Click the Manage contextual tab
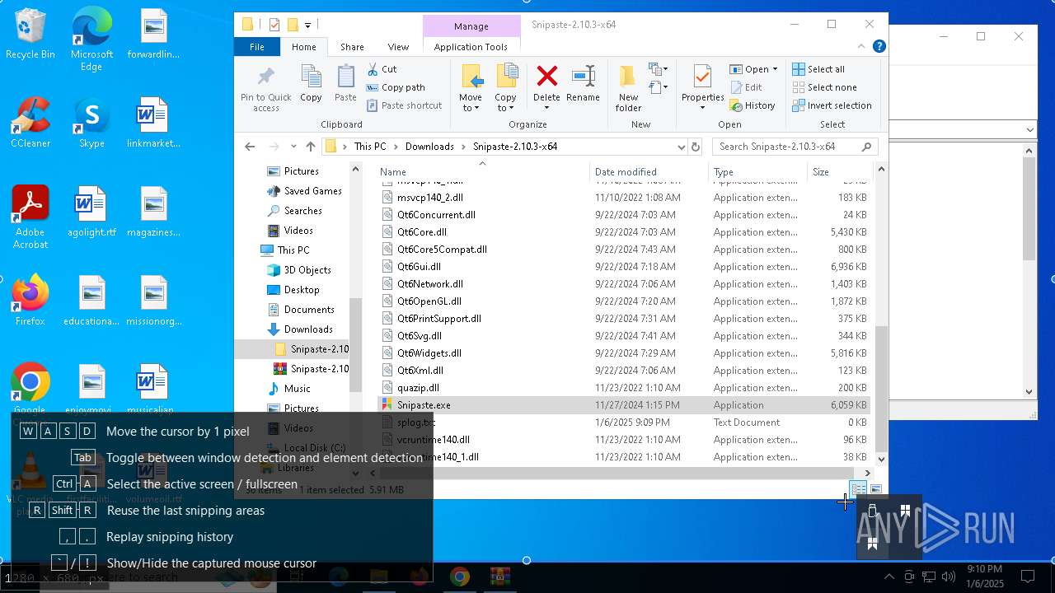The image size is (1055, 593). pyautogui.click(x=471, y=26)
